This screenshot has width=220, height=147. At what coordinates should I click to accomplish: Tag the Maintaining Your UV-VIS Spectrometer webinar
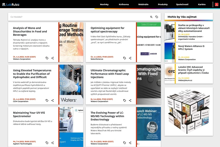(47, 143)
